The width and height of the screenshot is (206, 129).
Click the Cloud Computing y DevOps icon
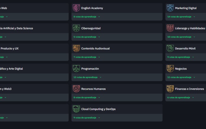pos(76,109)
